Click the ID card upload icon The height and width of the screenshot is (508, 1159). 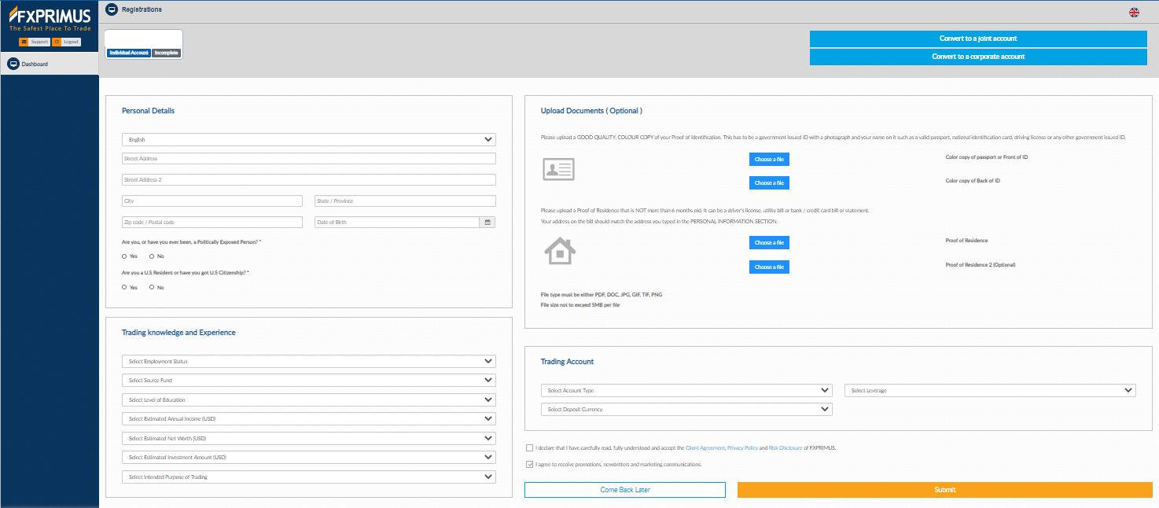[558, 168]
